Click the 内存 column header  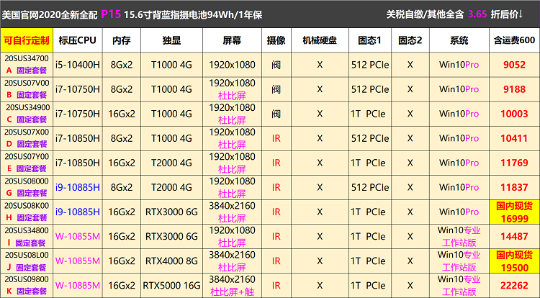[x=122, y=40]
